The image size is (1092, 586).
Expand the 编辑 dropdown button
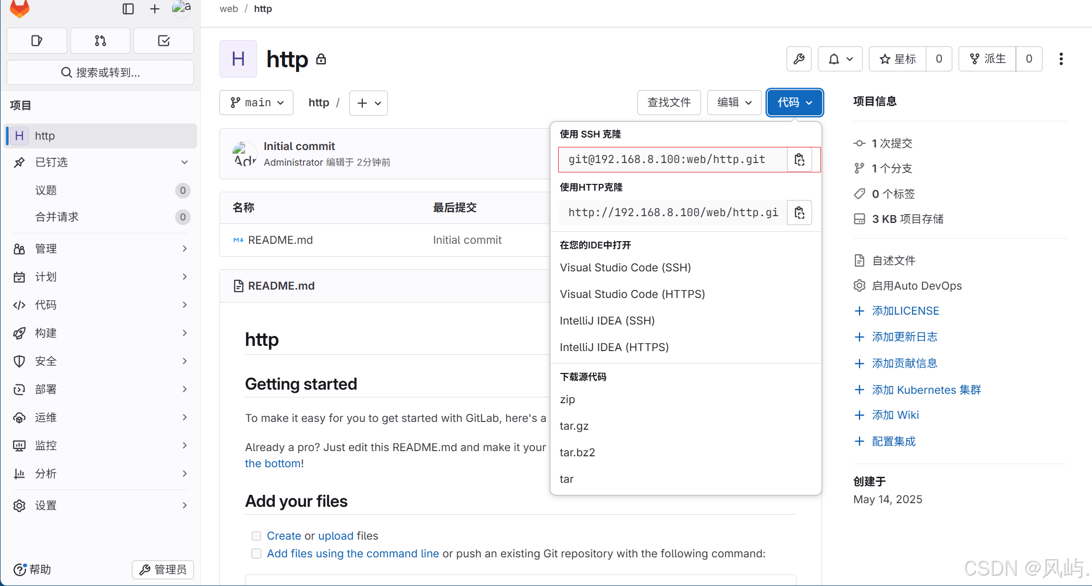pyautogui.click(x=734, y=103)
